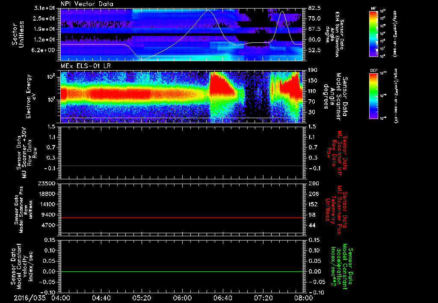Click the red MU Scanner Pos Telemetry label
The width and height of the screenshot is (438, 303).
[336, 210]
